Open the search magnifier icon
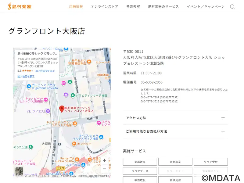This screenshot has width=244, height=183. pyautogui.click(x=232, y=7)
